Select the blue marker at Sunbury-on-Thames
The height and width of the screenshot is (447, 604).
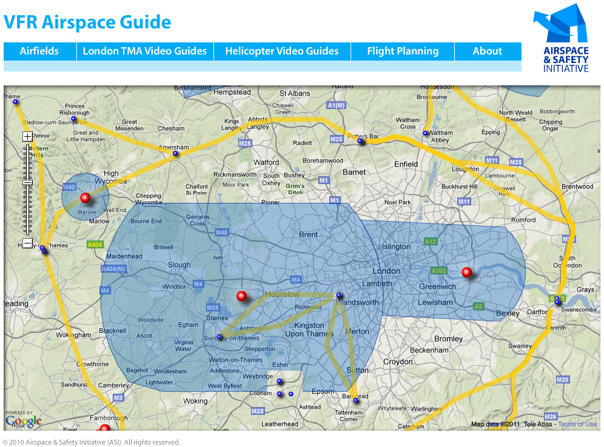pos(220,337)
